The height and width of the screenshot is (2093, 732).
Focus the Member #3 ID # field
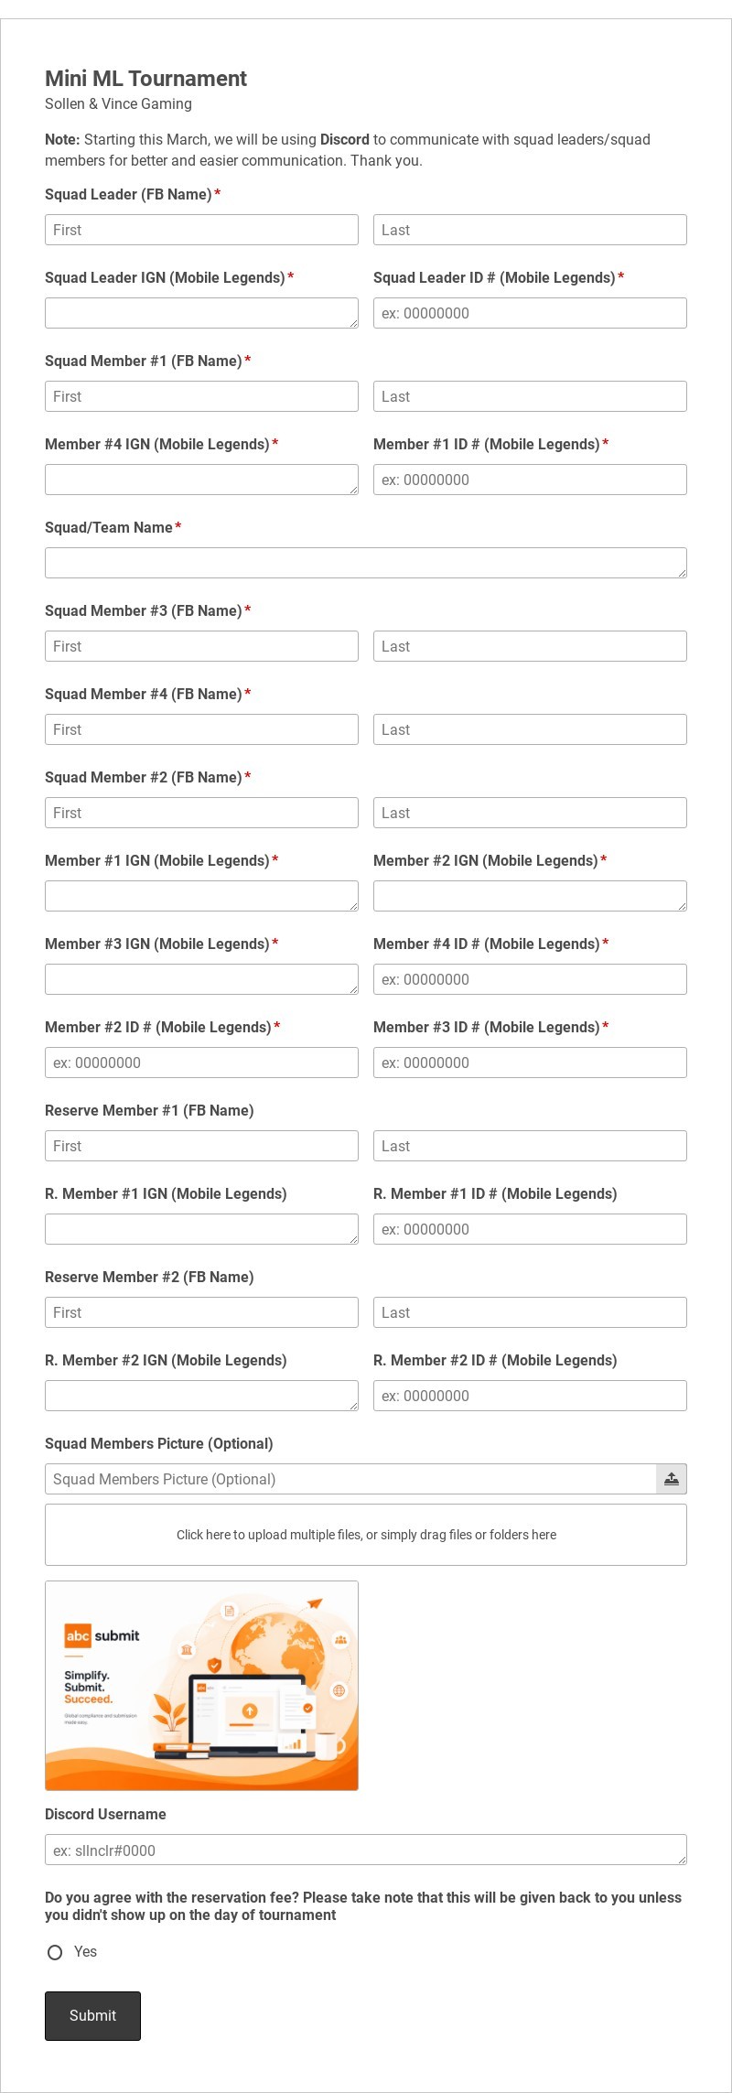[x=530, y=1063]
